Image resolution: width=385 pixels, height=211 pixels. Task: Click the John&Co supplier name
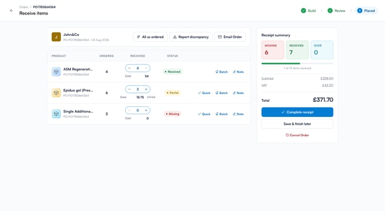click(71, 35)
